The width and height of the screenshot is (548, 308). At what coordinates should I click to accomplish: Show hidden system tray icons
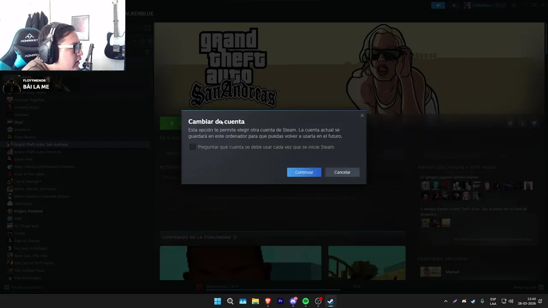click(x=446, y=301)
